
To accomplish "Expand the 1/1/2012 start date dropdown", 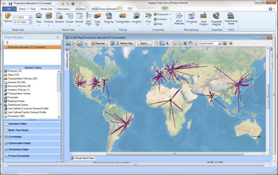I will coord(30,17).
